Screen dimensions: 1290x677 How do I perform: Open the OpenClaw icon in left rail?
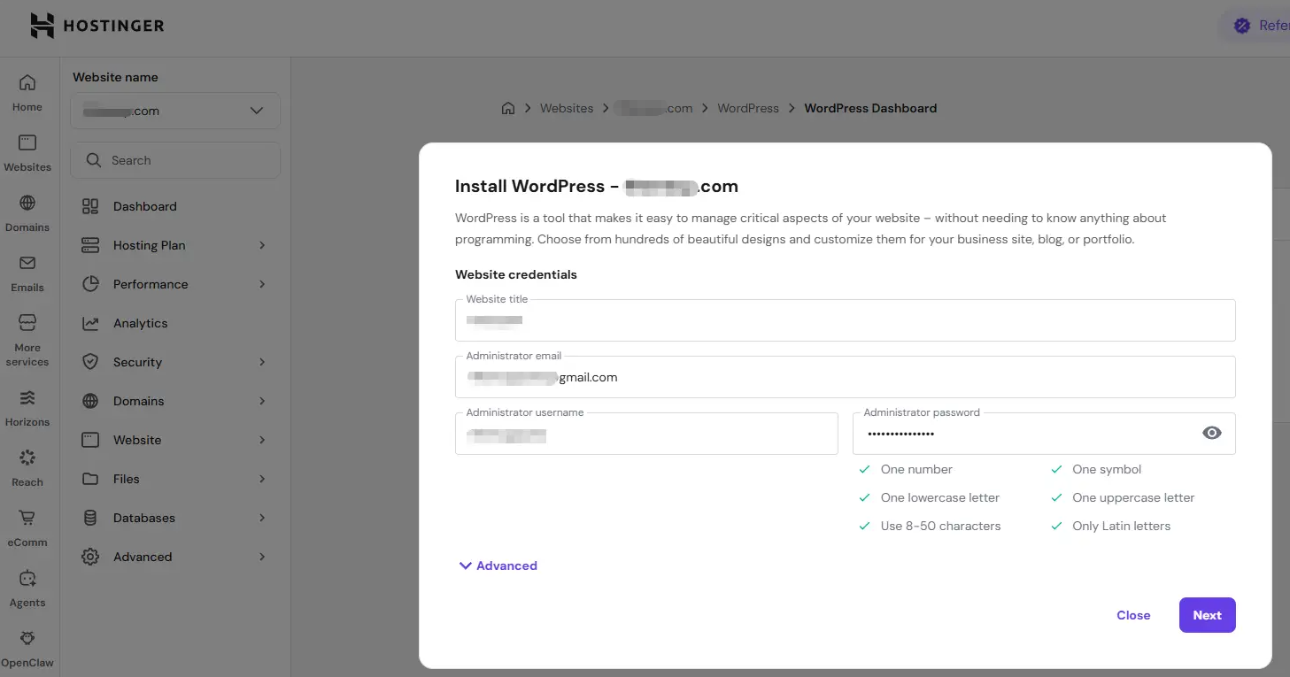pyautogui.click(x=27, y=638)
